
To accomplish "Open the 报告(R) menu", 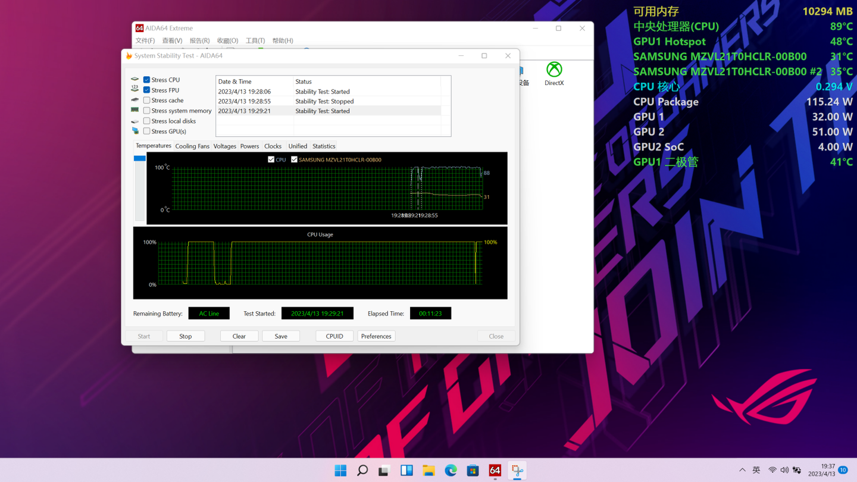I will point(199,40).
